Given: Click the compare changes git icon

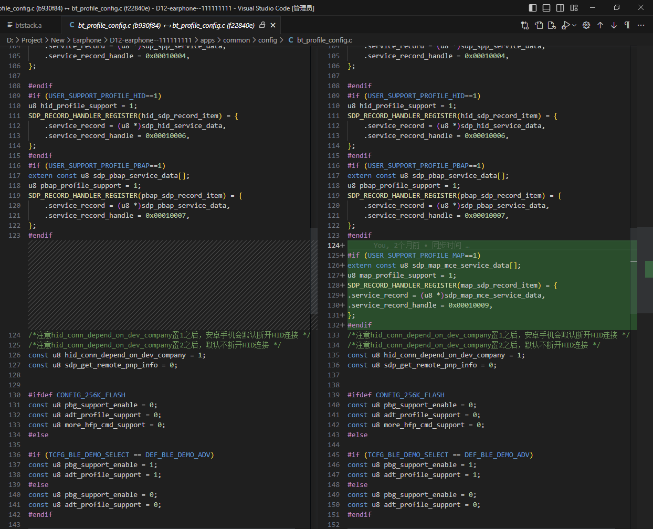Looking at the screenshot, I should (525, 25).
